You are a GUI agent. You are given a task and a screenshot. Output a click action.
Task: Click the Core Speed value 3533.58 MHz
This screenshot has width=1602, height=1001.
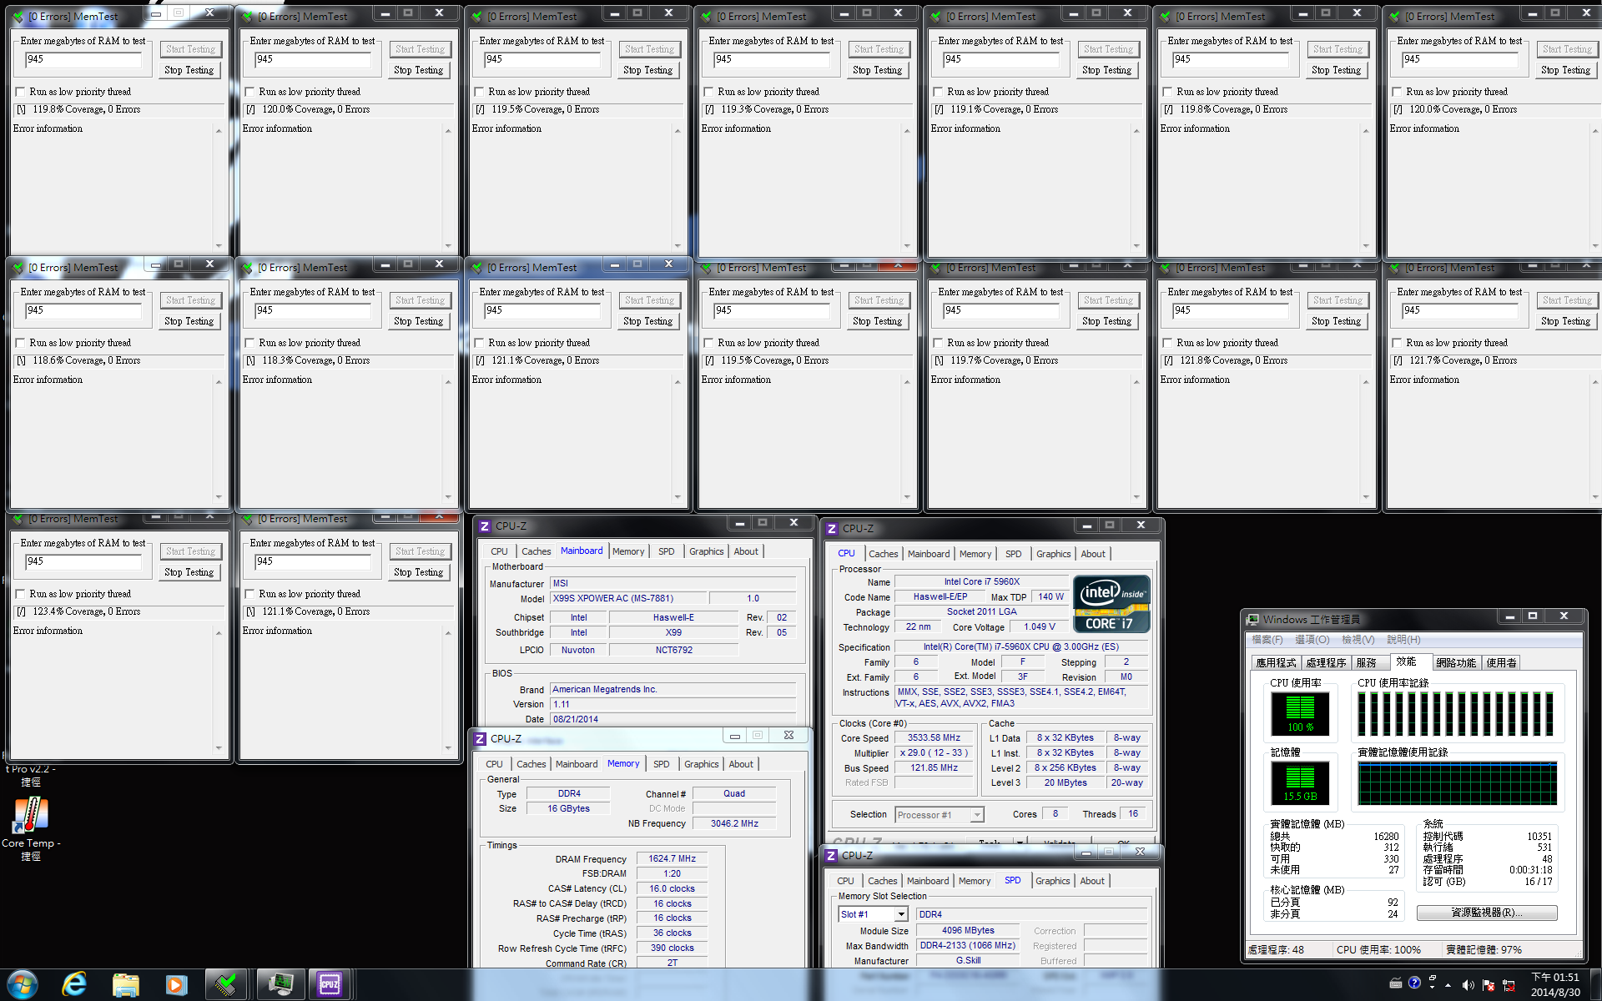[934, 738]
